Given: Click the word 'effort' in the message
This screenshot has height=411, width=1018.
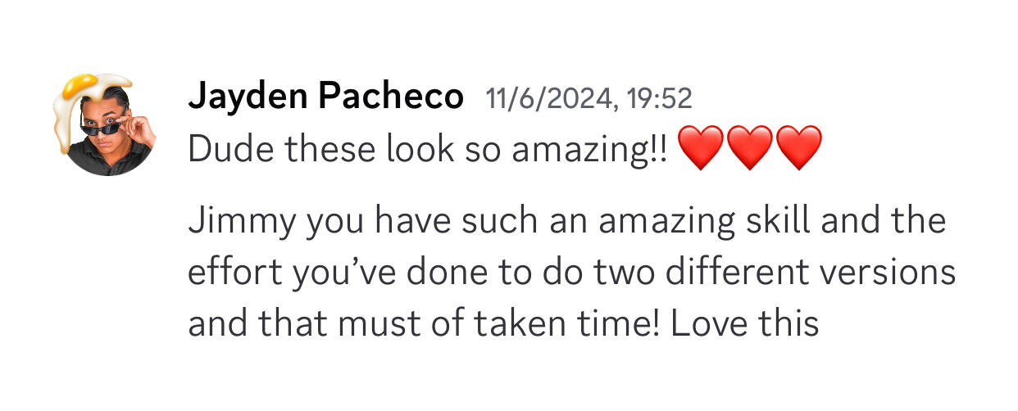Looking at the screenshot, I should tap(229, 273).
